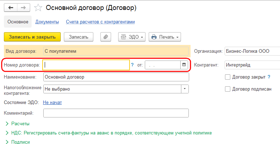The height and width of the screenshot is (144, 280).
Task: Go forward with the right arrow button
Action: [x=23, y=8]
